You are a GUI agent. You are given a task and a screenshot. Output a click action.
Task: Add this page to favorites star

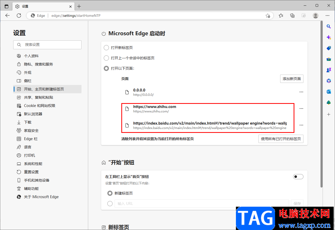268,16
